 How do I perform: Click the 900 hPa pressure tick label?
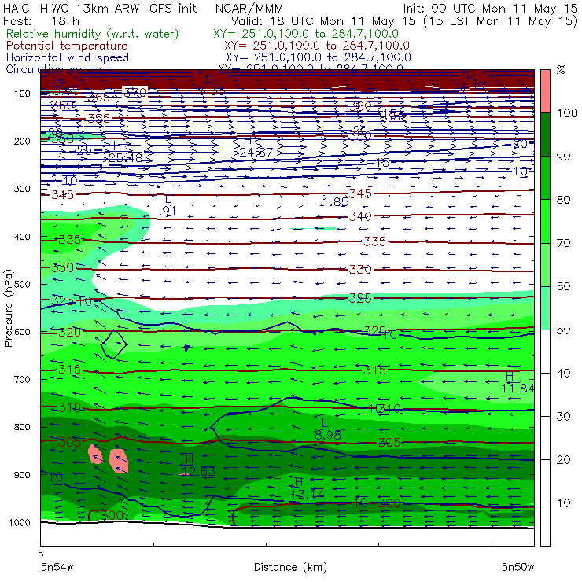(x=22, y=475)
